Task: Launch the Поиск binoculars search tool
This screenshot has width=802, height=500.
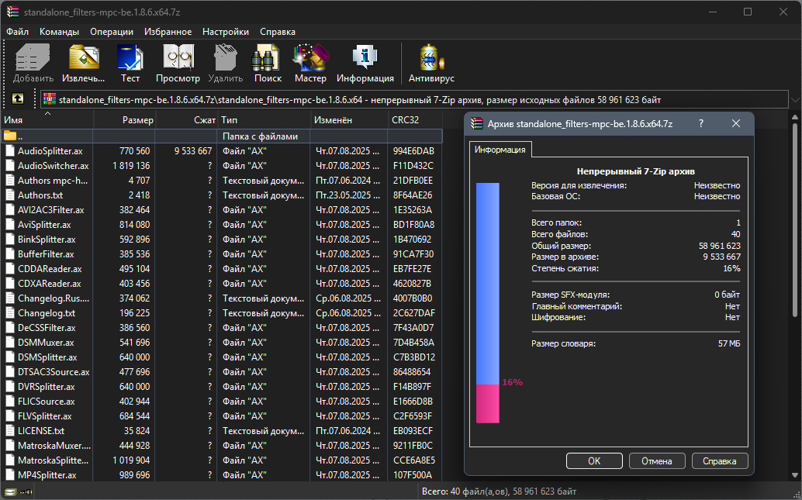Action: click(266, 57)
